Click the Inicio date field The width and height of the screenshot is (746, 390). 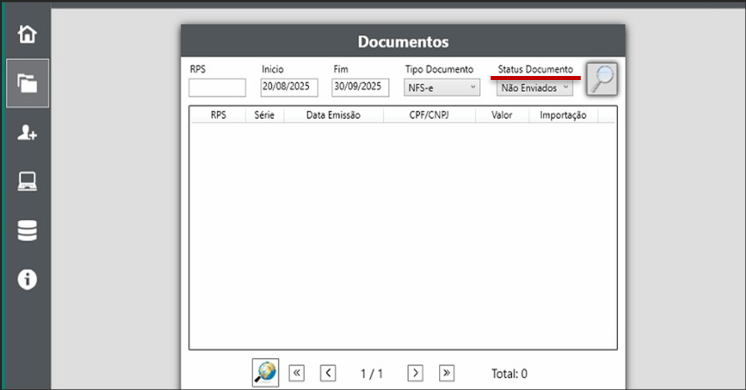tap(289, 87)
